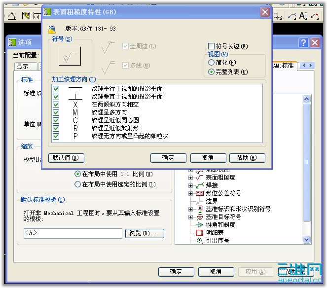Select 在布局中使用 1:1 比例 radio
The height and width of the screenshot is (288, 327).
77,174
